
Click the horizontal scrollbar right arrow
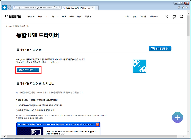[x=184, y=136]
